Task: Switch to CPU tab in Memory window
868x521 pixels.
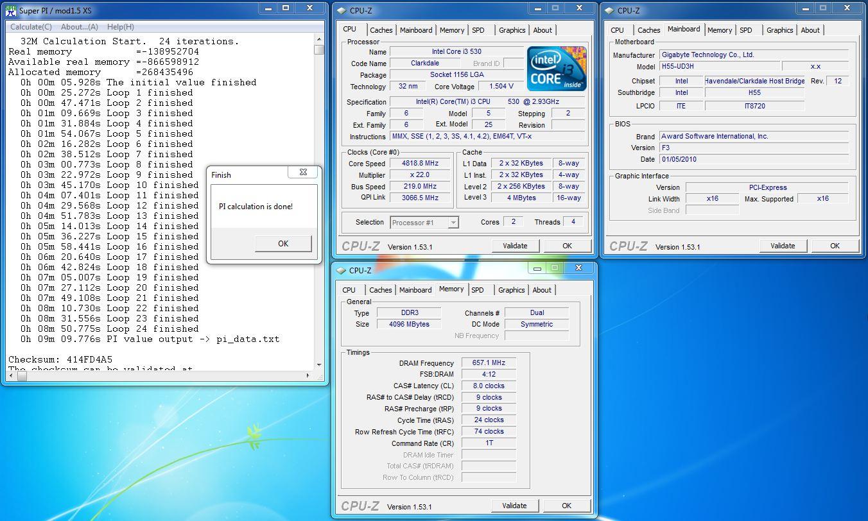Action: [349, 290]
